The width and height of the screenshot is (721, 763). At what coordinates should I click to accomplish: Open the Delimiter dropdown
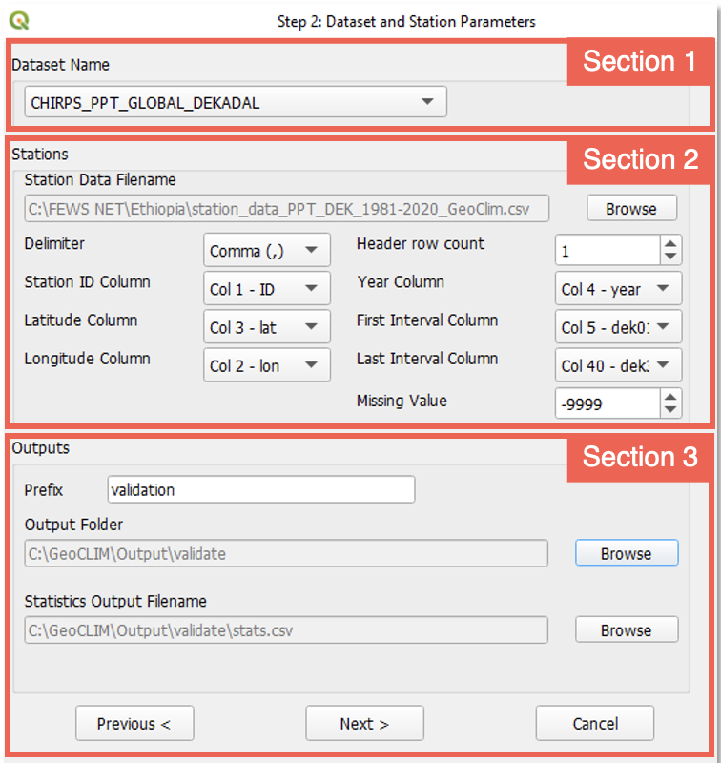coord(266,251)
